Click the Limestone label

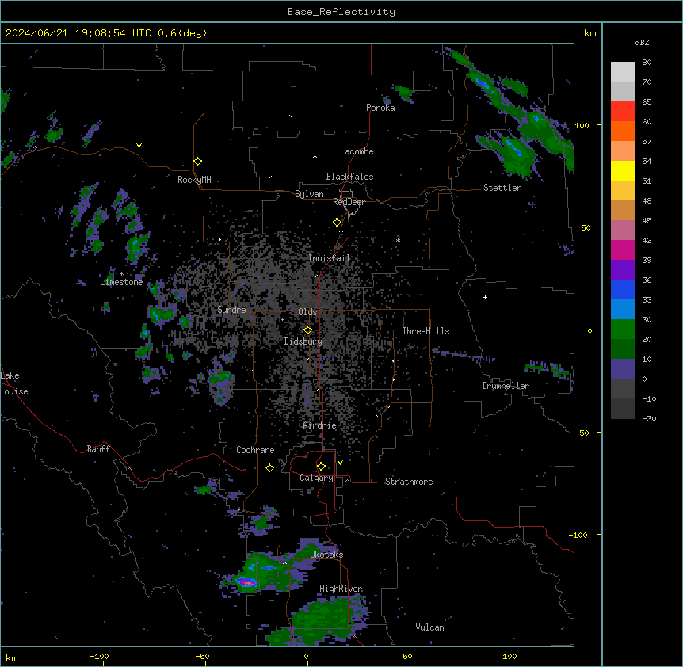click(x=121, y=282)
